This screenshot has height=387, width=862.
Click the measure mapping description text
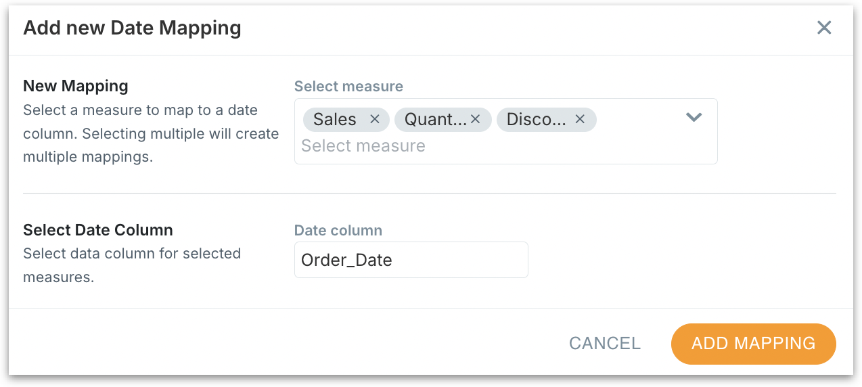point(150,133)
